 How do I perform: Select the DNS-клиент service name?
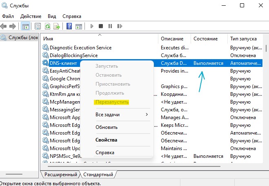[x=63, y=63]
